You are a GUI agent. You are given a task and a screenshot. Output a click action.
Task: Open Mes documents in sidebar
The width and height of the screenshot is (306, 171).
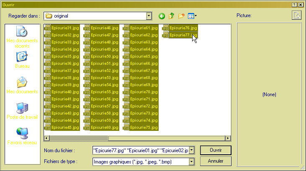pyautogui.click(x=22, y=85)
